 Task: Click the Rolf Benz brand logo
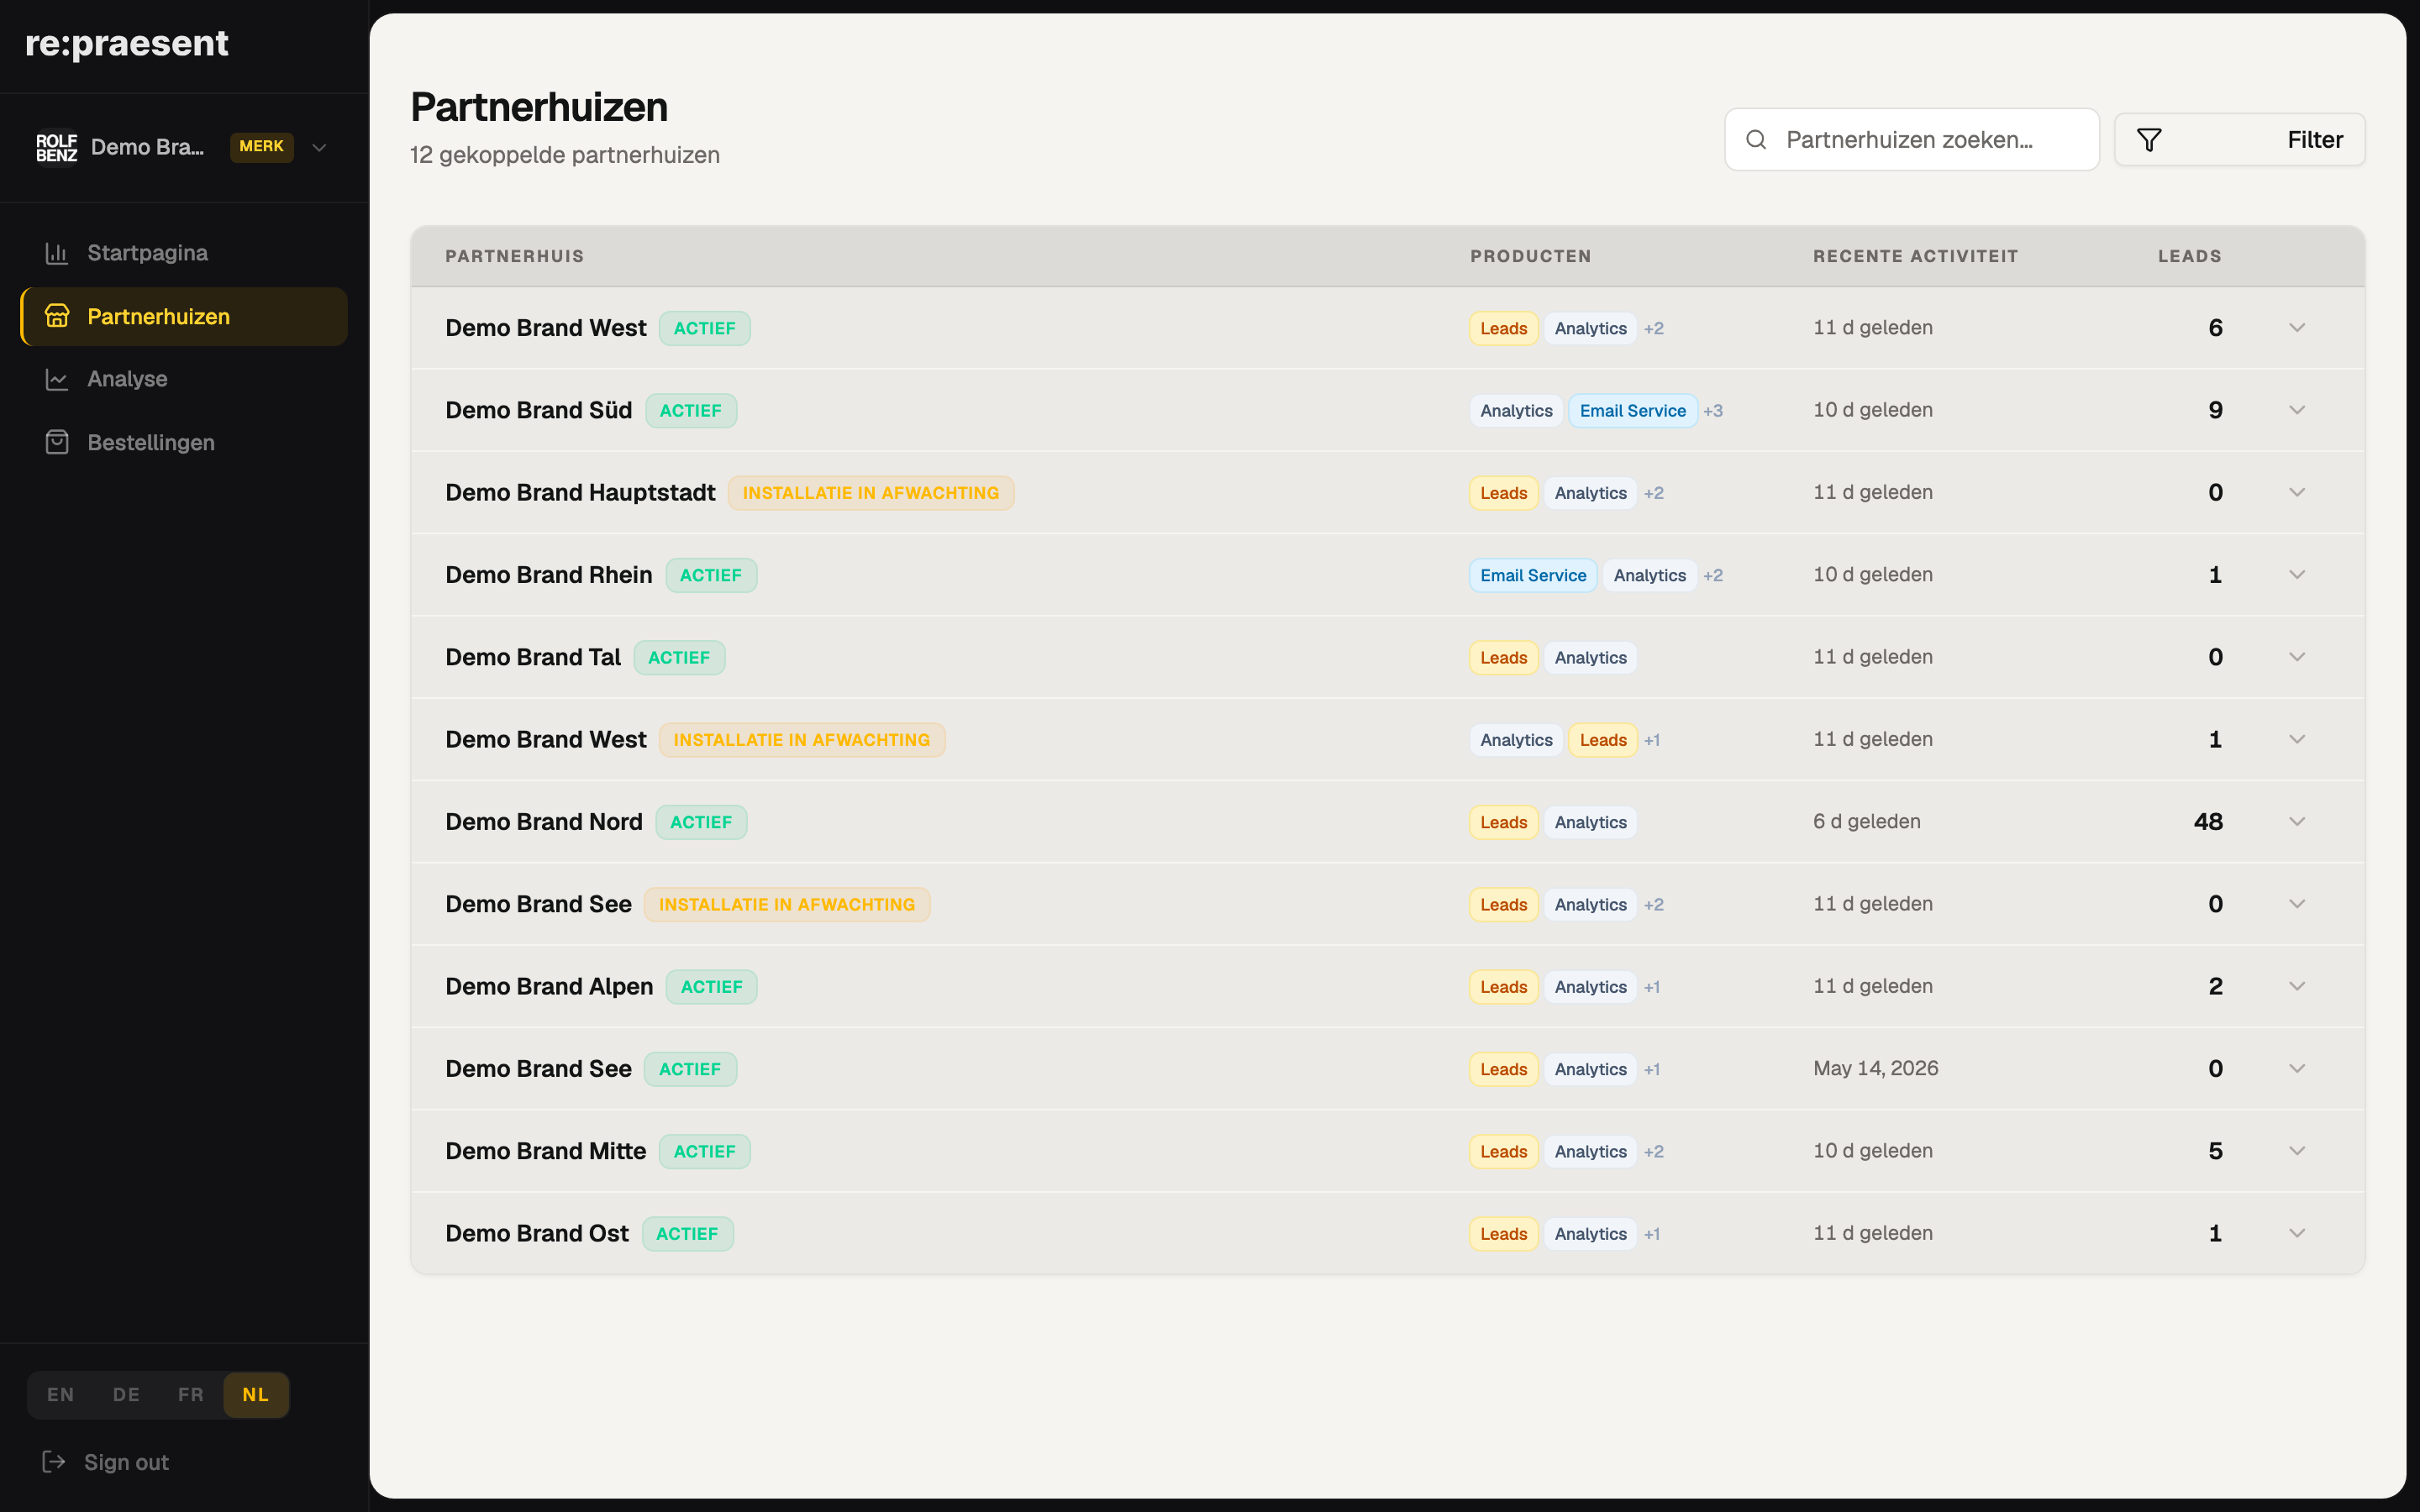pos(57,147)
